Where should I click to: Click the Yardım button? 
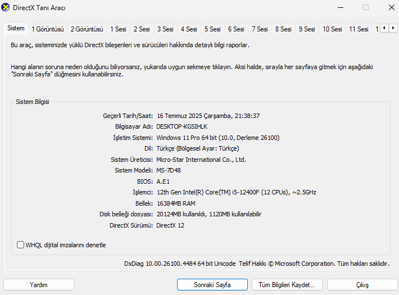[x=39, y=284]
